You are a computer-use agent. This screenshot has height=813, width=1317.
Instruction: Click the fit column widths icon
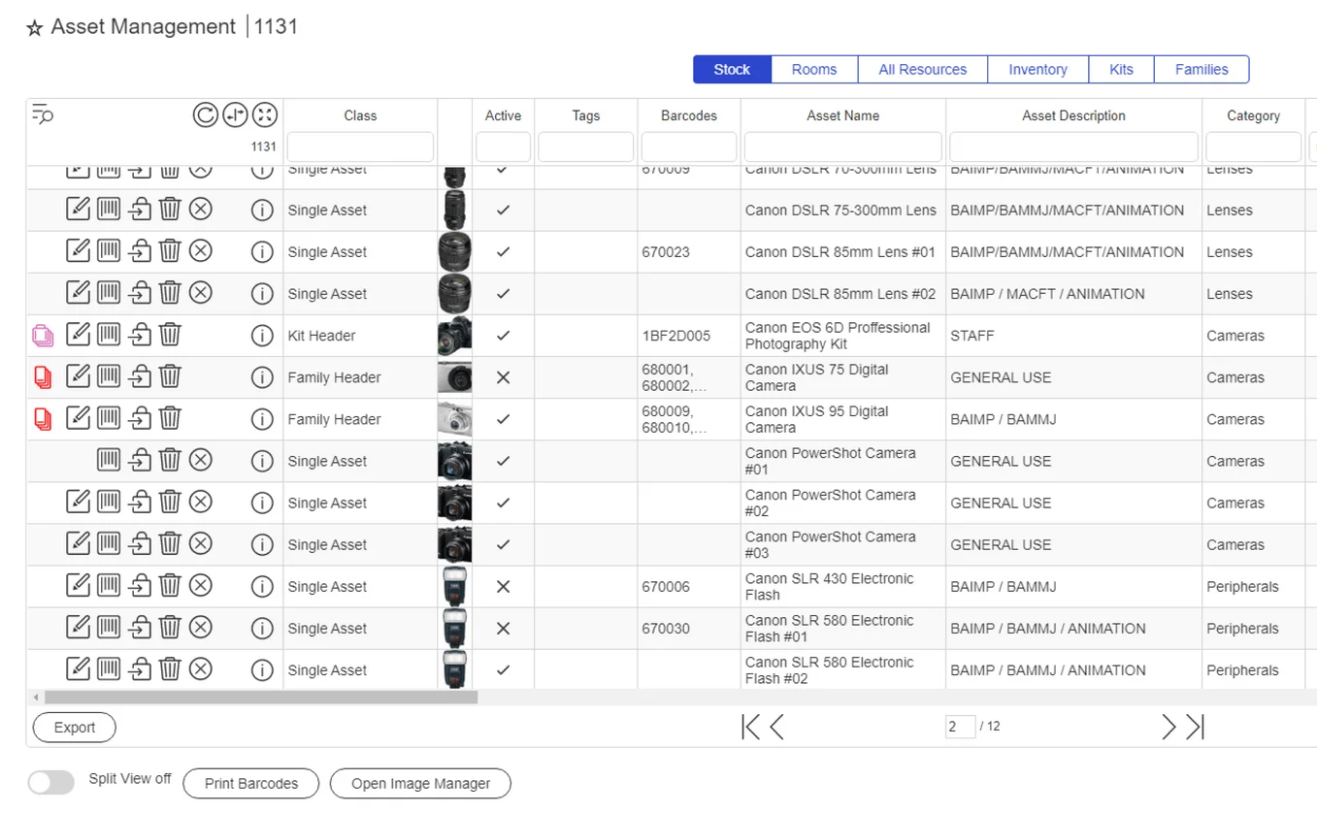pos(235,115)
